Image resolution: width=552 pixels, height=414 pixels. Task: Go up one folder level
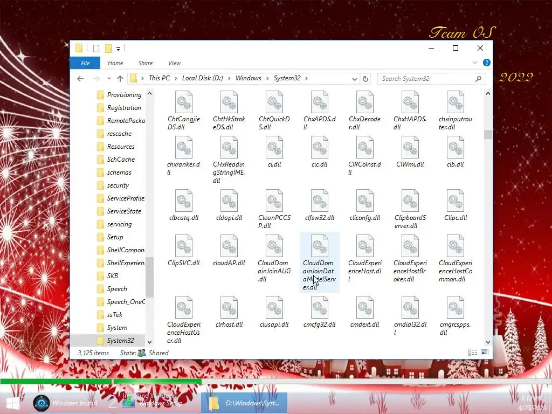click(x=120, y=79)
